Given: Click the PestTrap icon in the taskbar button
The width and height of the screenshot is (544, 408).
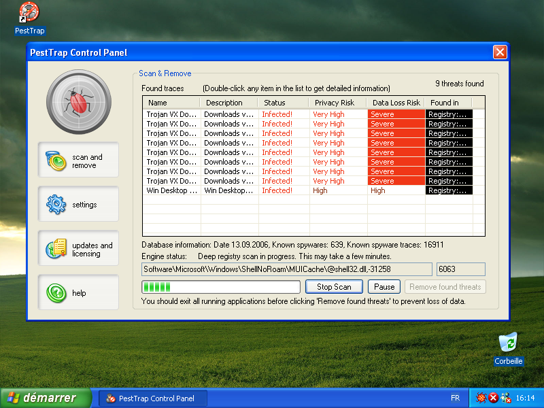Looking at the screenshot, I should [111, 398].
